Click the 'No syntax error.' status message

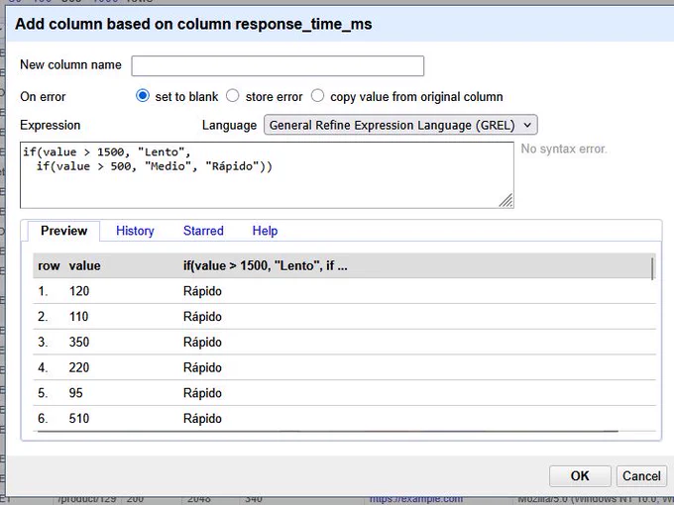[x=564, y=149]
